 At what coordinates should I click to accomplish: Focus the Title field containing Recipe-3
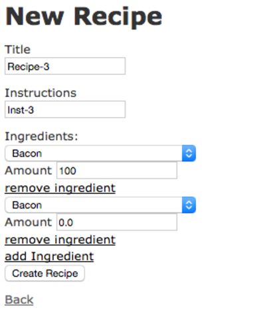(65, 66)
